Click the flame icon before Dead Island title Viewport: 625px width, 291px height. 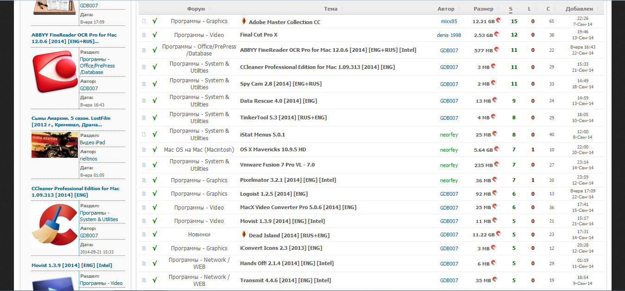pos(244,235)
